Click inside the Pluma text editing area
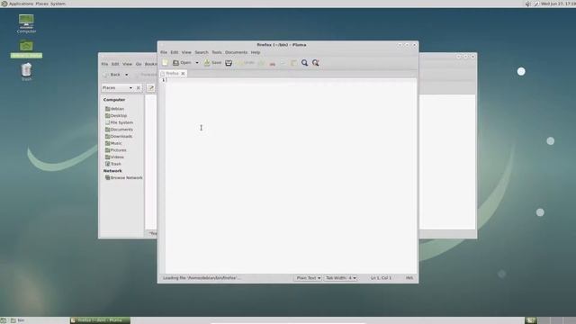Screen dimensions: 576x324 pyautogui.click(x=291, y=175)
